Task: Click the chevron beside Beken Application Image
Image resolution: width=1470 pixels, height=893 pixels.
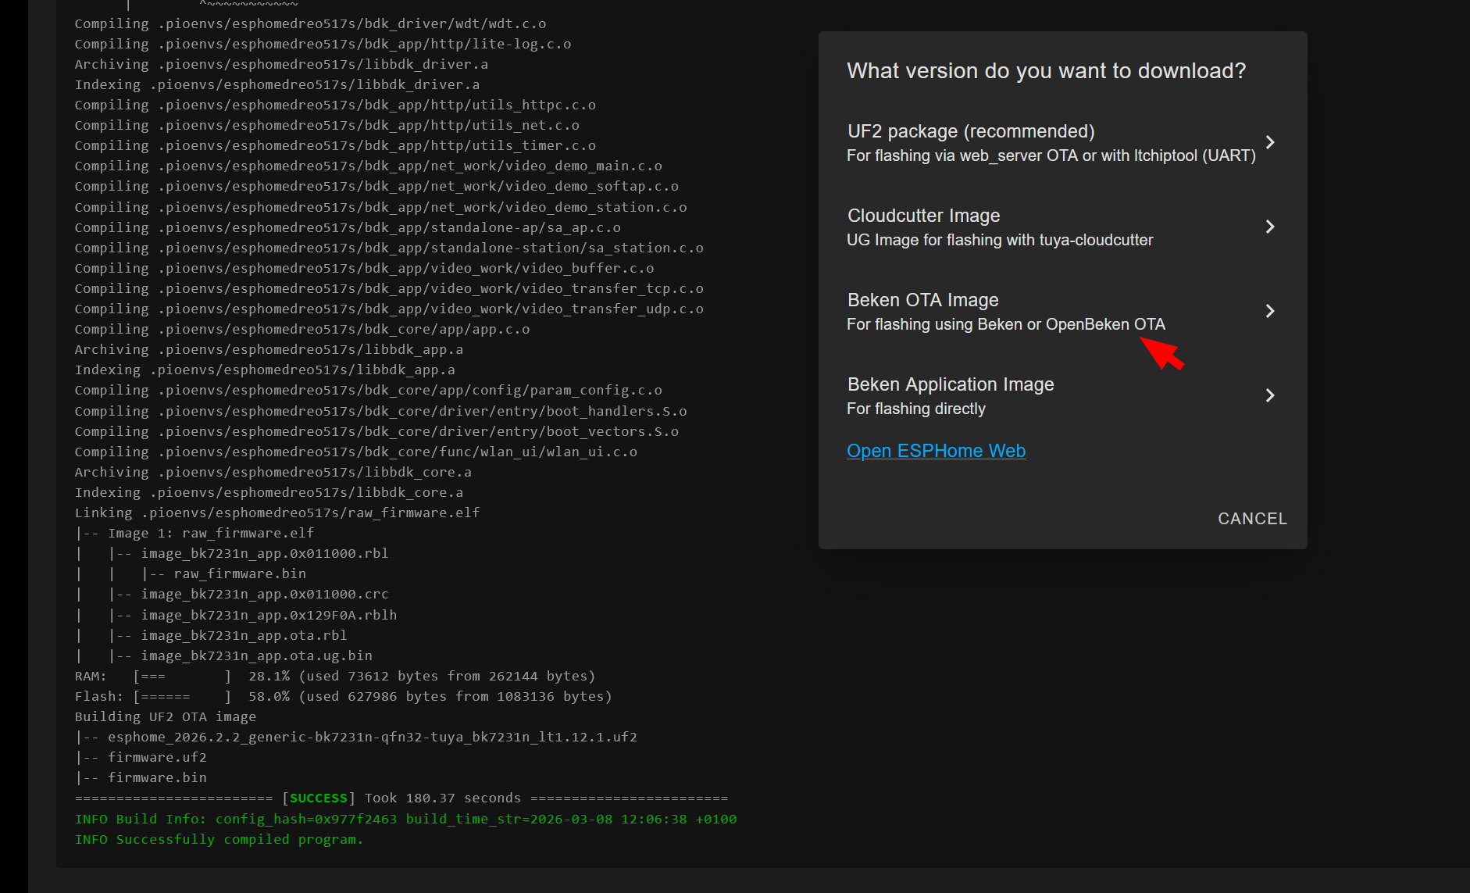Action: point(1270,395)
